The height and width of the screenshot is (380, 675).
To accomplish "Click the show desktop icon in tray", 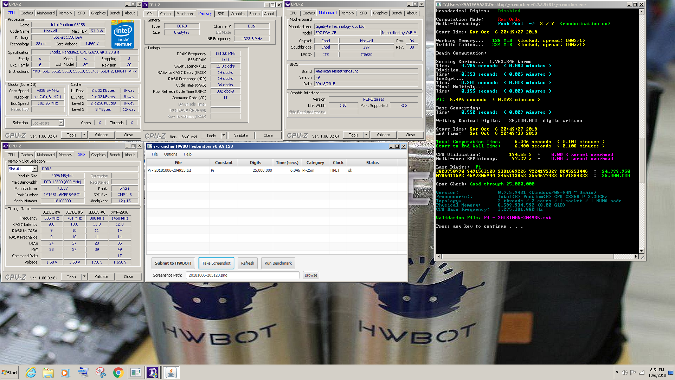I will tap(671, 373).
